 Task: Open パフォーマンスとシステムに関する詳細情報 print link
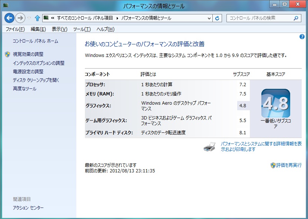[x=261, y=146]
